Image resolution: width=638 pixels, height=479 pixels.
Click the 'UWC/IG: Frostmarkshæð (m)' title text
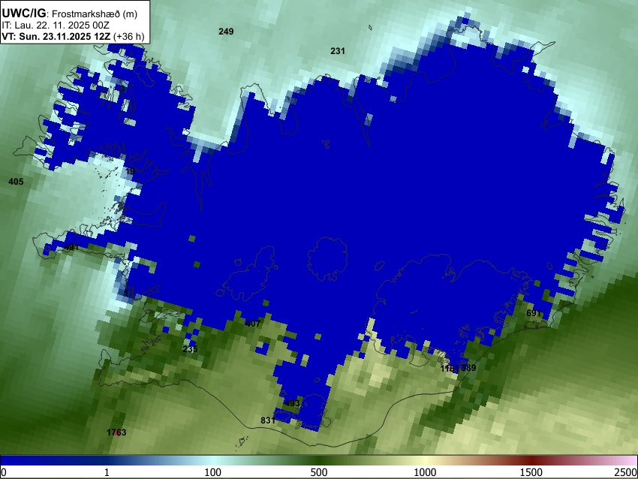70,14
